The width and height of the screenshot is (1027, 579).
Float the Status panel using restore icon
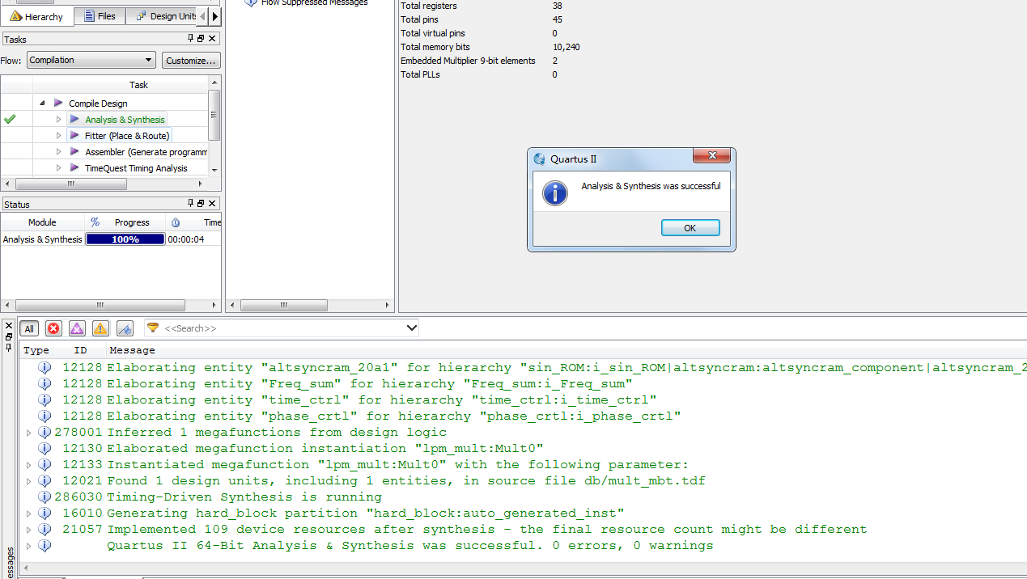pyautogui.click(x=201, y=204)
